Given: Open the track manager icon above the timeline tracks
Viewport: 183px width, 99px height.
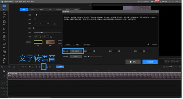Looking at the screenshot, I should pyautogui.click(x=4, y=72).
